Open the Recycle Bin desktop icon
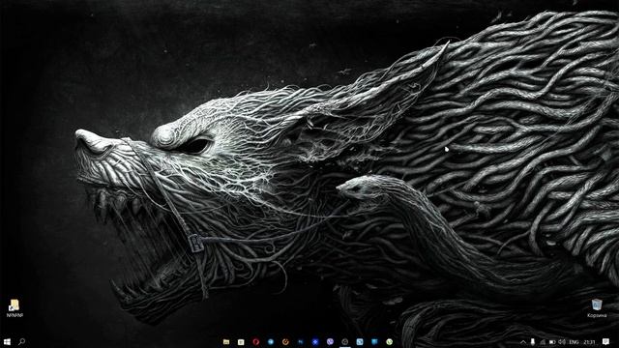The image size is (619, 348). (x=597, y=308)
